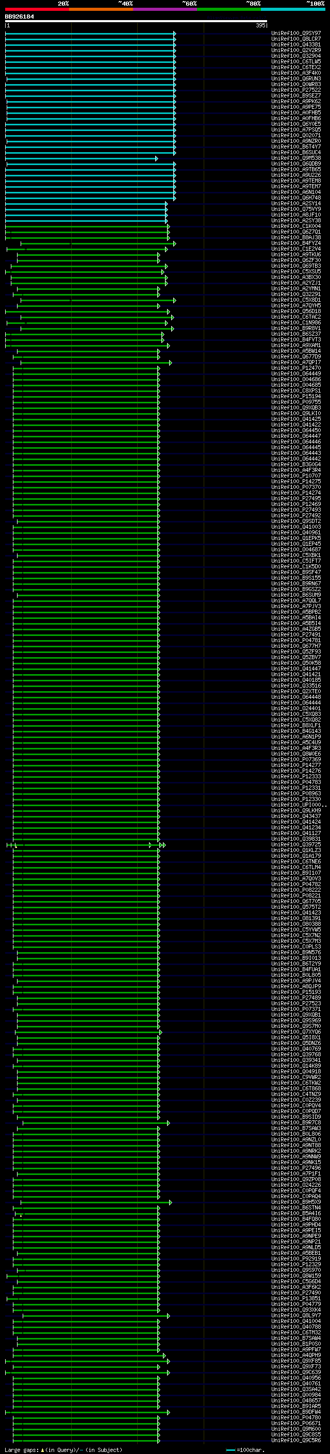The height and width of the screenshot is (1454, 330).
Task: Click the 395 query length label
Action: pyautogui.click(x=260, y=25)
